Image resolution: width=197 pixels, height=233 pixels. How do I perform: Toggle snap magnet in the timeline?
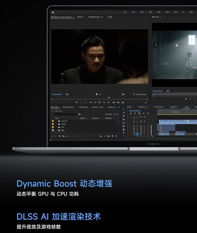(135, 113)
